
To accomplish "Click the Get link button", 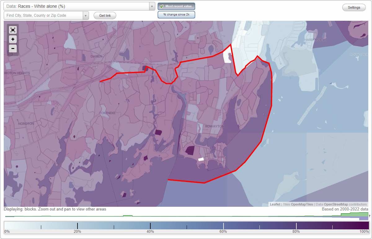I will click(x=105, y=15).
